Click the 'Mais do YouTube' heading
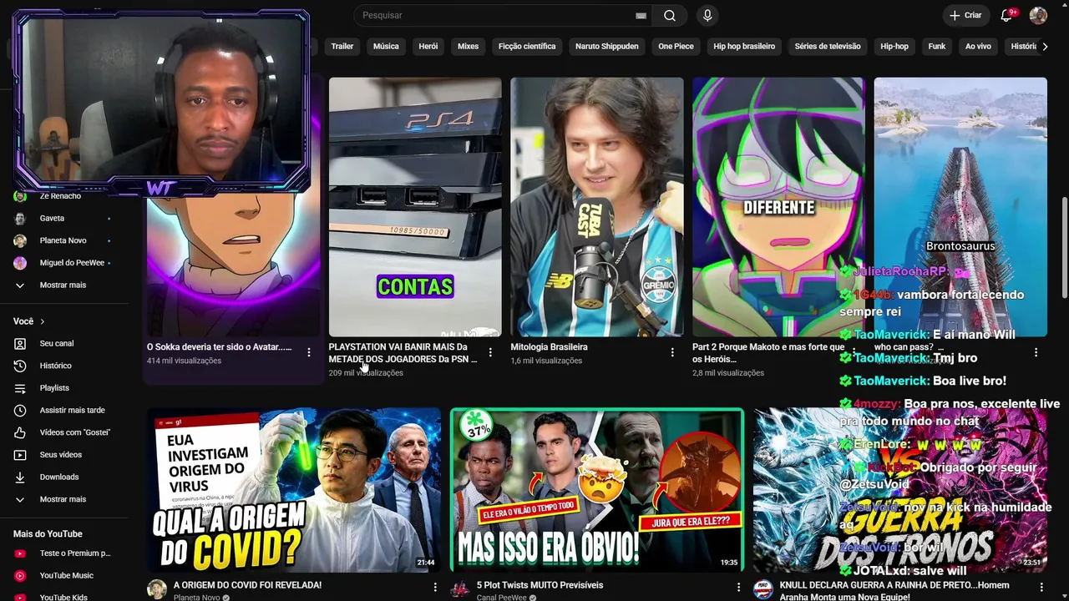1069x601 pixels. 48,534
